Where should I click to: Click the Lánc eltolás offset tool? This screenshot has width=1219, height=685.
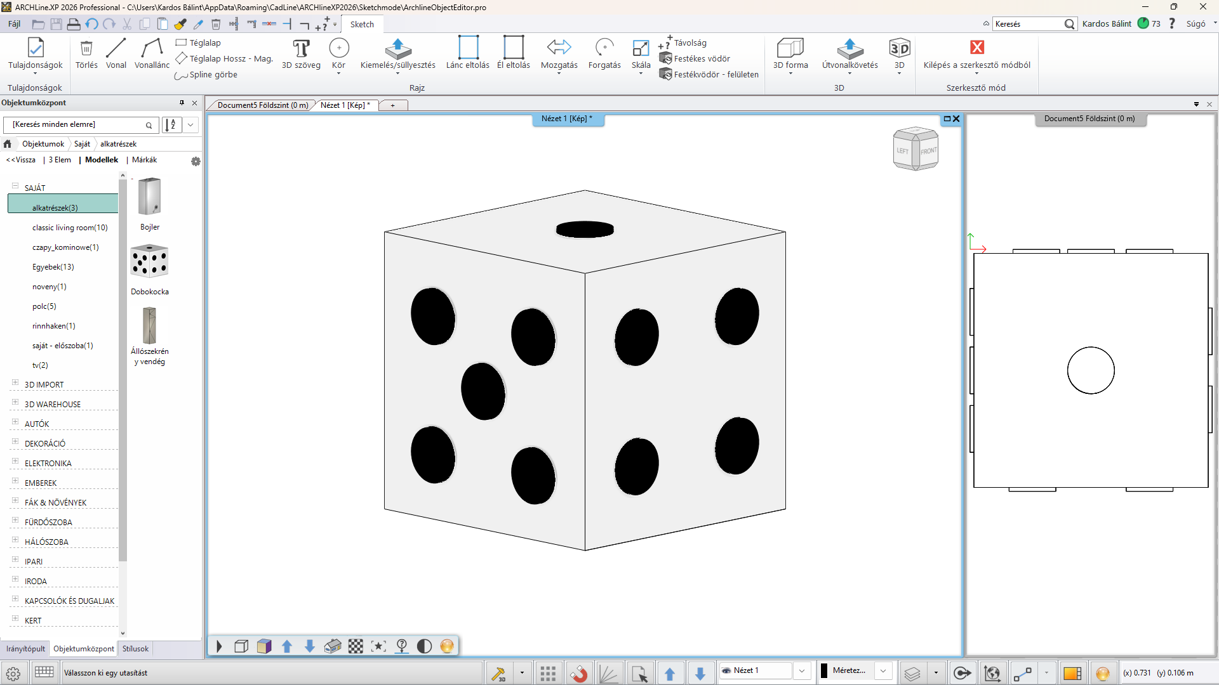tap(467, 53)
